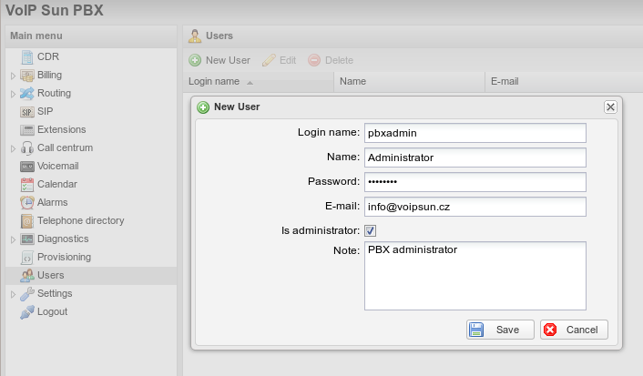Click the Call centrum headset icon
The height and width of the screenshot is (376, 643).
[27, 148]
